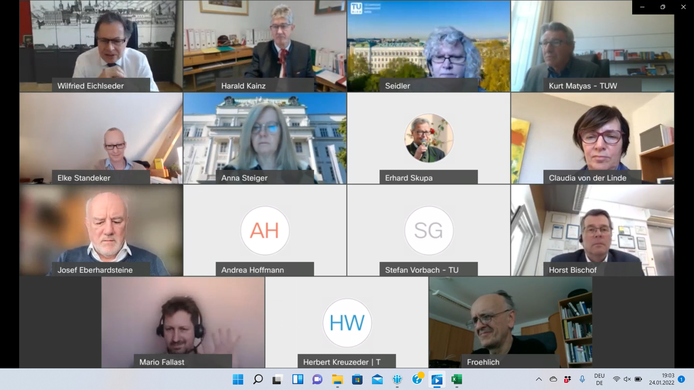This screenshot has width=694, height=390.
Task: Click the Dropbox tray icon
Action: (567, 379)
